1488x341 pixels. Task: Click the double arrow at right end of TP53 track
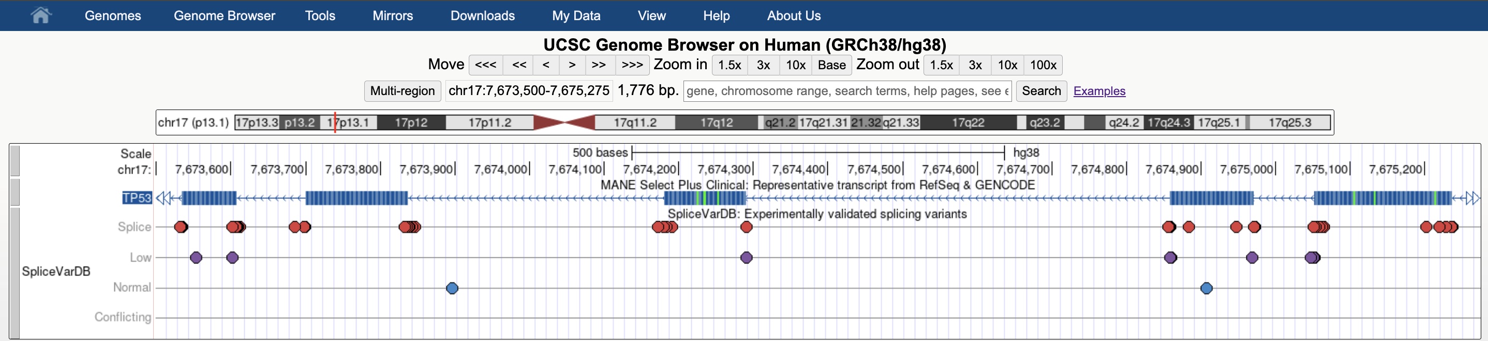(x=1472, y=198)
